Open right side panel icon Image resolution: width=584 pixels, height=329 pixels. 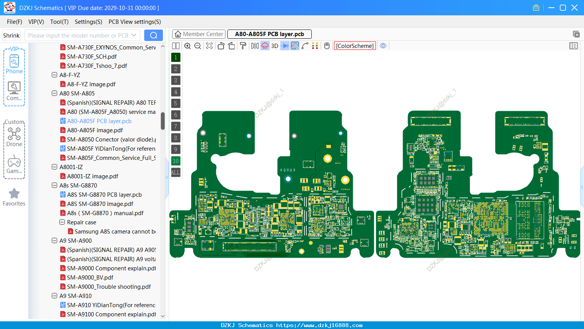coord(574,46)
